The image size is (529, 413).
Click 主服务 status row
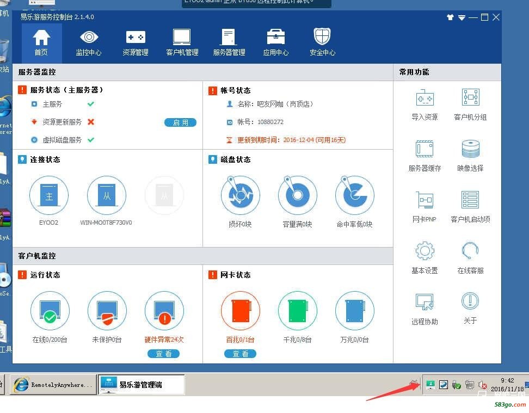click(63, 104)
